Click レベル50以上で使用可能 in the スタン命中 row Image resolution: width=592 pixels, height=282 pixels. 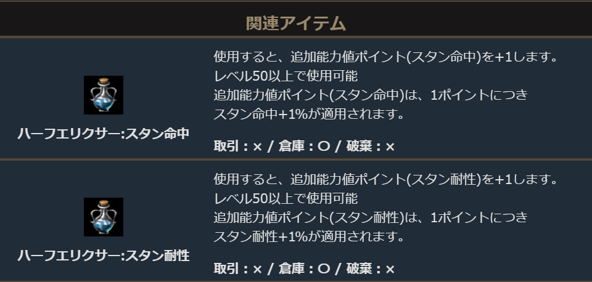[x=286, y=76]
